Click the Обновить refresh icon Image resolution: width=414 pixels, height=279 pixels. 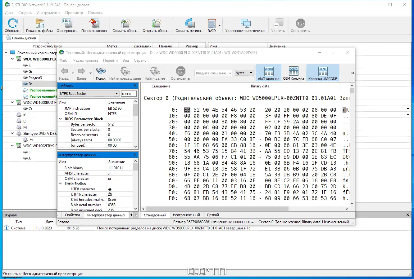[13, 24]
